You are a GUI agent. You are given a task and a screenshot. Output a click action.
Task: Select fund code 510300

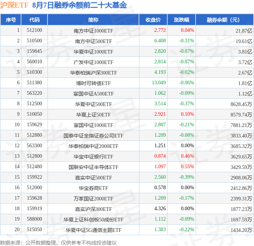[34, 72]
